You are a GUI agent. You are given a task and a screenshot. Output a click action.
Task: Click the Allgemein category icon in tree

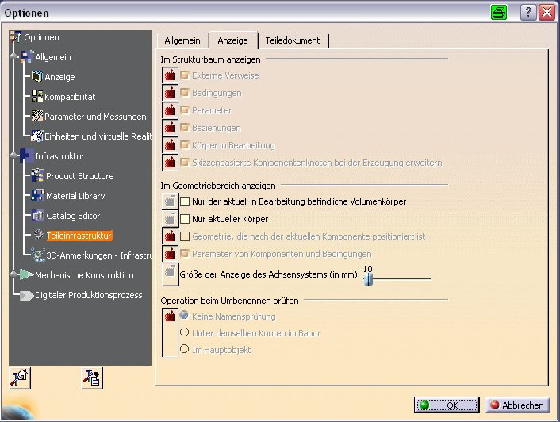coord(27,57)
